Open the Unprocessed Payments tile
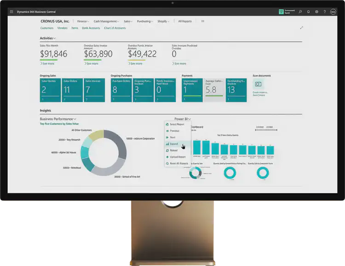The height and width of the screenshot is (266, 345). coord(192,90)
